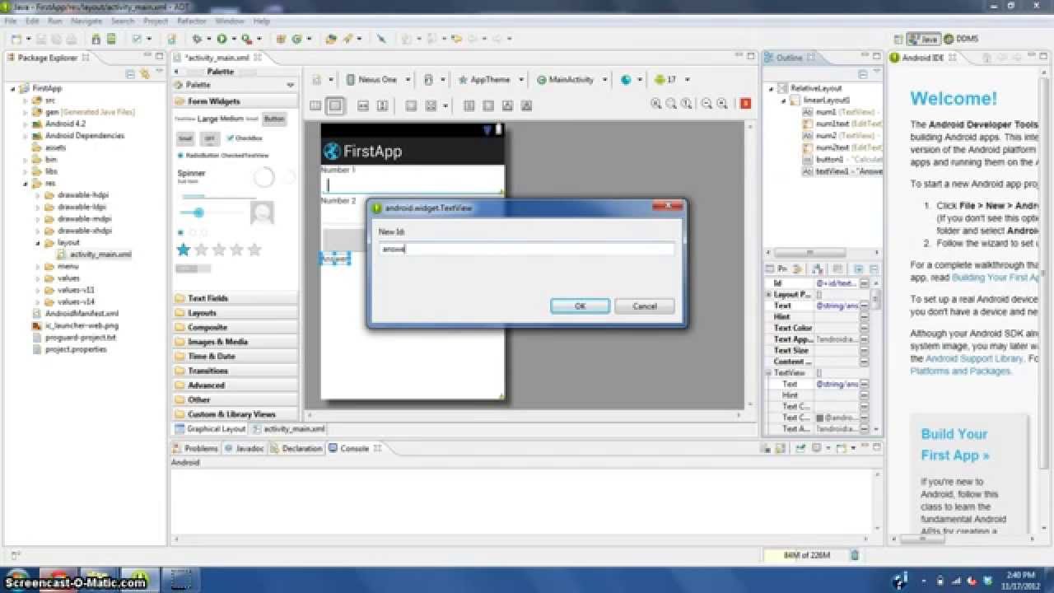
Task: Collapse RelativeLayout in the Outline
Action: [772, 88]
